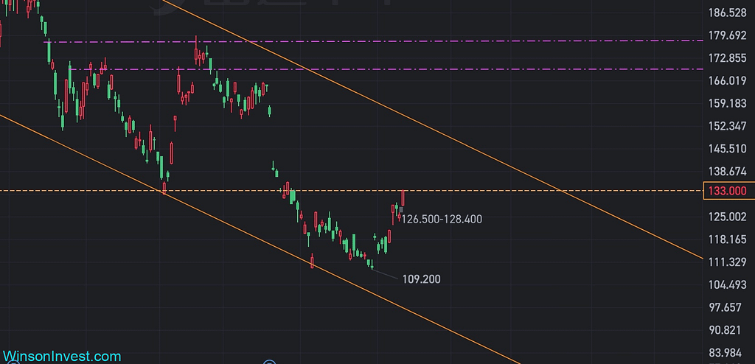Click the 186.528 price axis label
The width and height of the screenshot is (755, 364).
pyautogui.click(x=727, y=13)
